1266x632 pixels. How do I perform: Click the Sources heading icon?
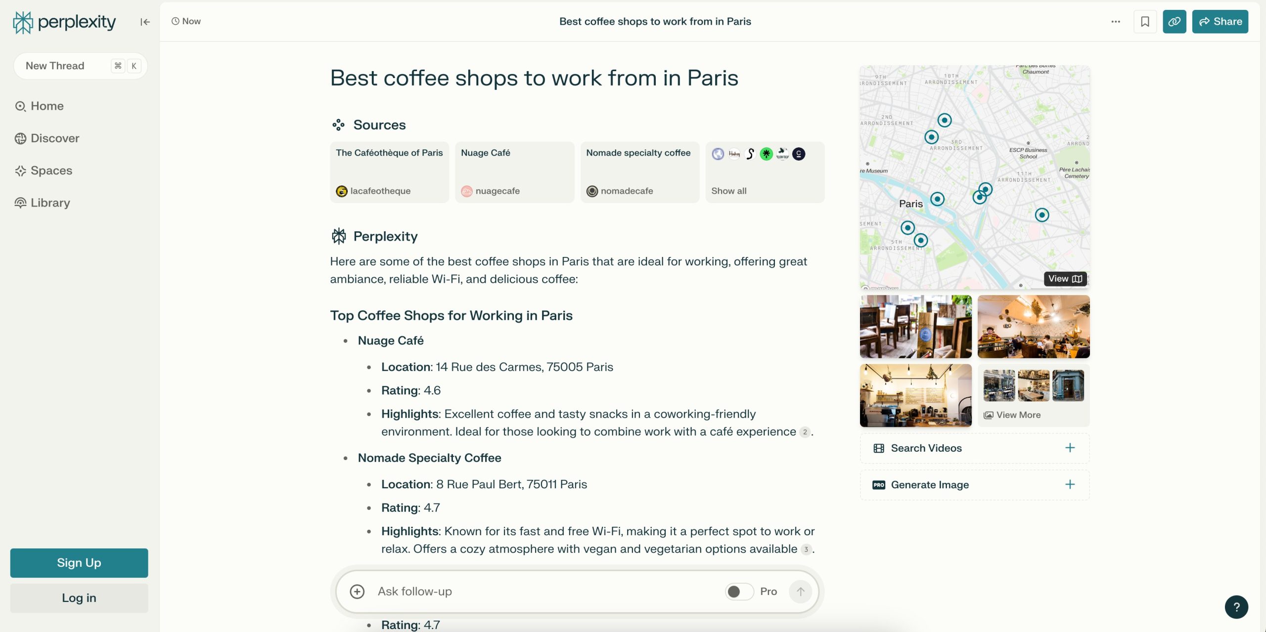(338, 125)
